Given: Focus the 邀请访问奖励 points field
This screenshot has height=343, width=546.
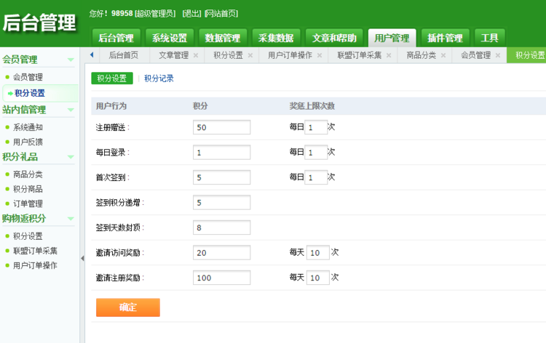Looking at the screenshot, I should (221, 252).
